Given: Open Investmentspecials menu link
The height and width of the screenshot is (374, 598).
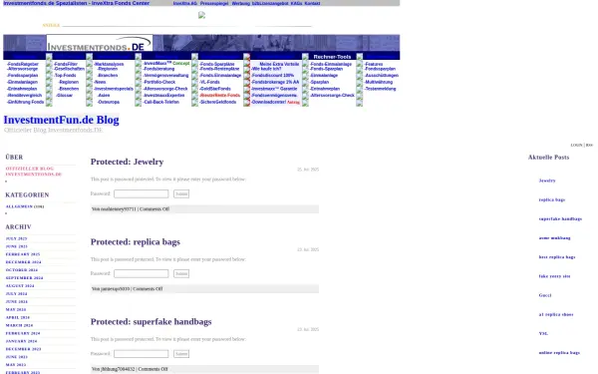Looking at the screenshot, I should (114, 89).
